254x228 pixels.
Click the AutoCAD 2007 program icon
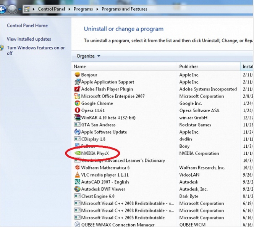pos(77,182)
